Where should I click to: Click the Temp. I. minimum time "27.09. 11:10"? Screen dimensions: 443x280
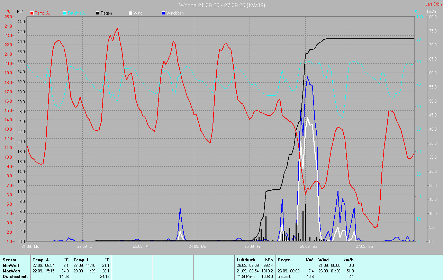coord(84,265)
